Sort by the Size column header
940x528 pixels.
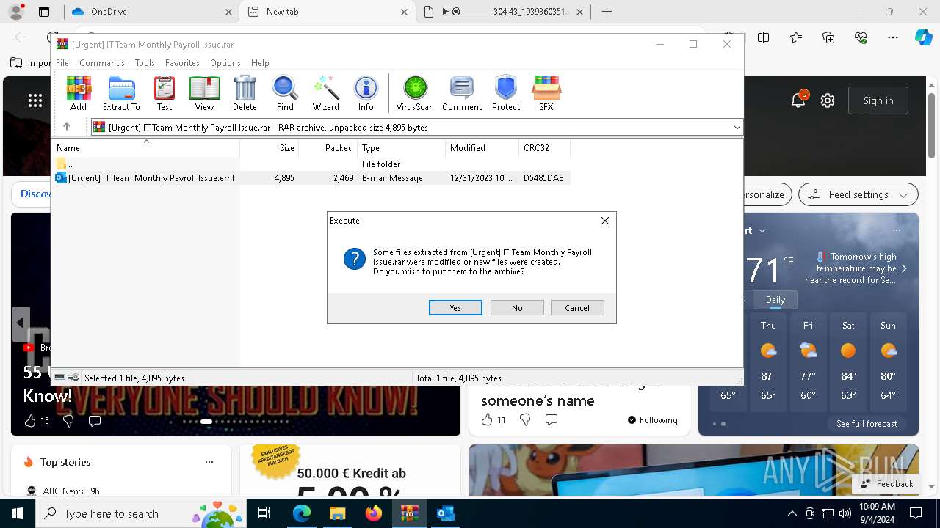(x=269, y=147)
